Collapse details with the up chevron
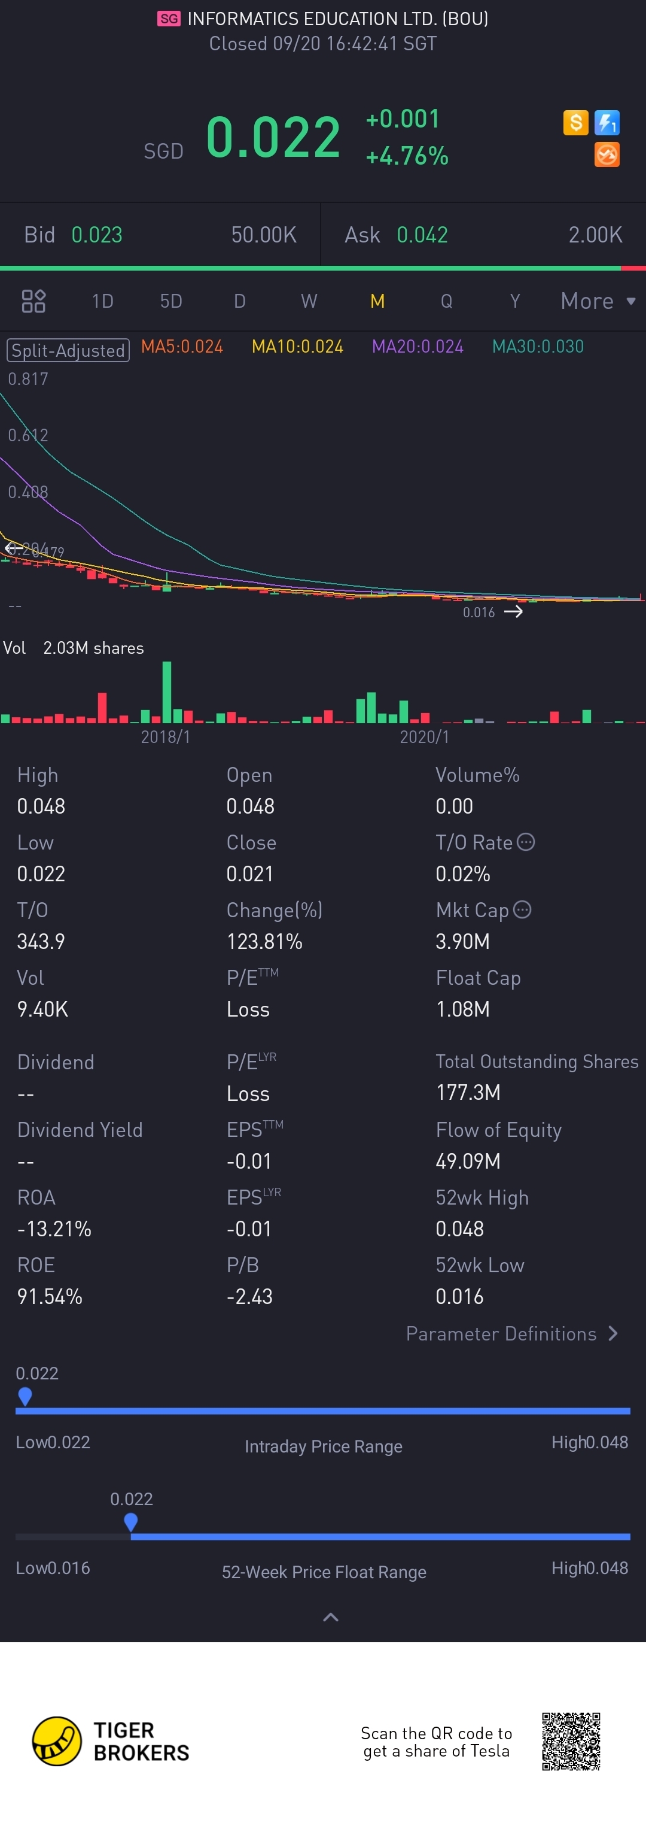Screen dimensions: 646x1841 click(x=331, y=1616)
